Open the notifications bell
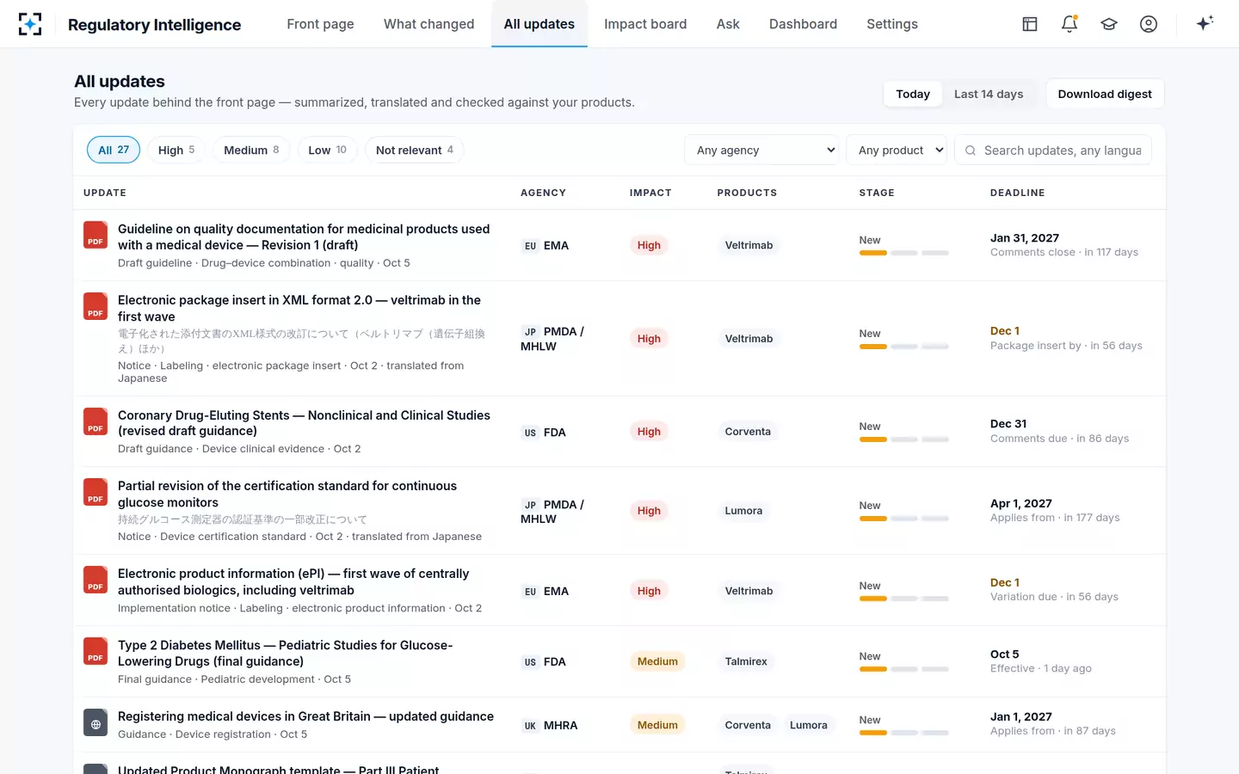Image resolution: width=1239 pixels, height=774 pixels. (1069, 24)
